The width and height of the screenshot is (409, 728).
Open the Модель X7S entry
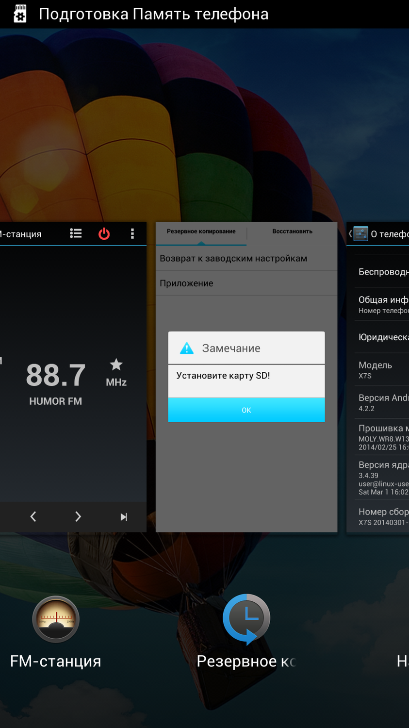(381, 370)
